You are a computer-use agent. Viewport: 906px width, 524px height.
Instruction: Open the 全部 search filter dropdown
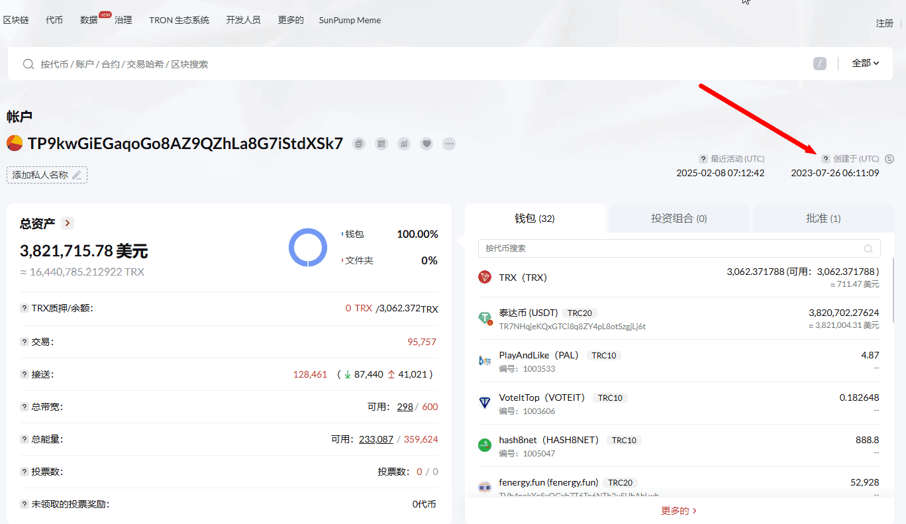865,64
